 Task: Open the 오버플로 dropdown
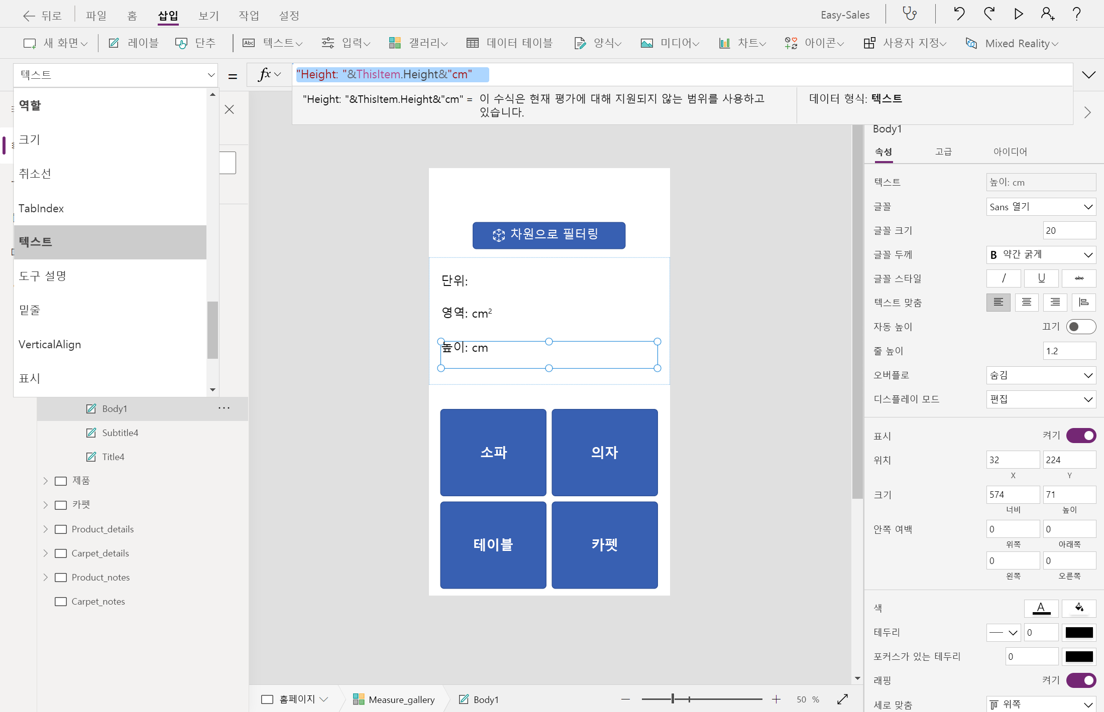coord(1040,375)
